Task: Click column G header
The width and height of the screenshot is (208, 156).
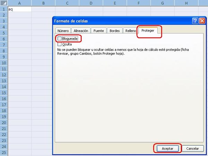Action: [x=163, y=3]
